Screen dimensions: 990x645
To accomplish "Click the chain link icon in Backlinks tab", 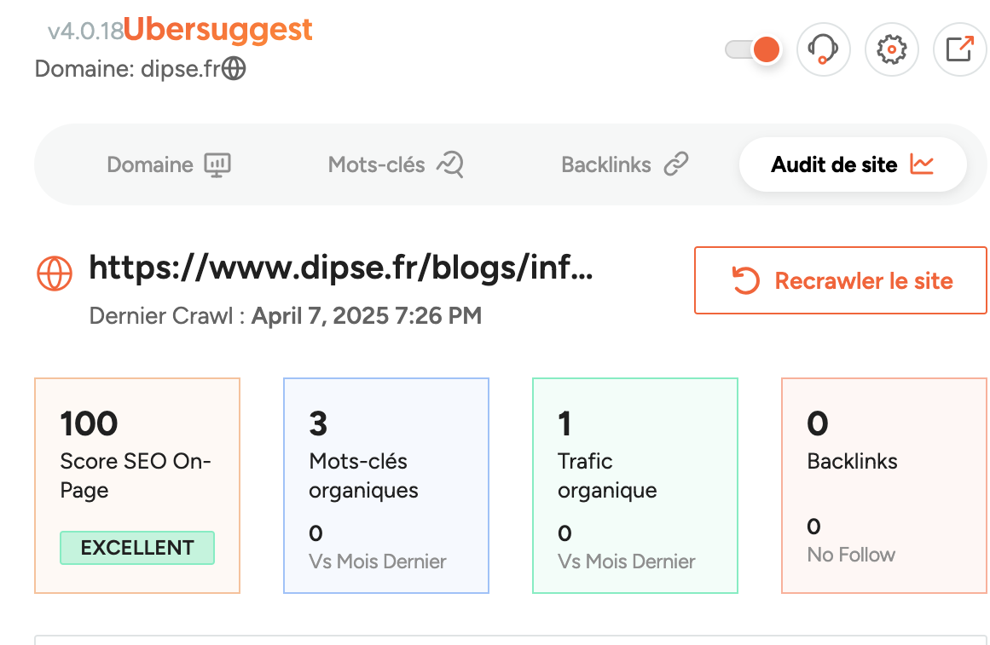I will coord(676,164).
